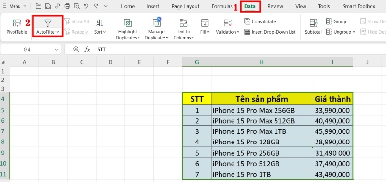Click the formula bar containing STT
Screen dimensions: 386x182
240,50
